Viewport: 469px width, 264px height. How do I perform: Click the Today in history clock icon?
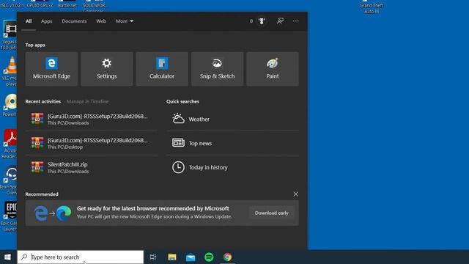coord(178,167)
